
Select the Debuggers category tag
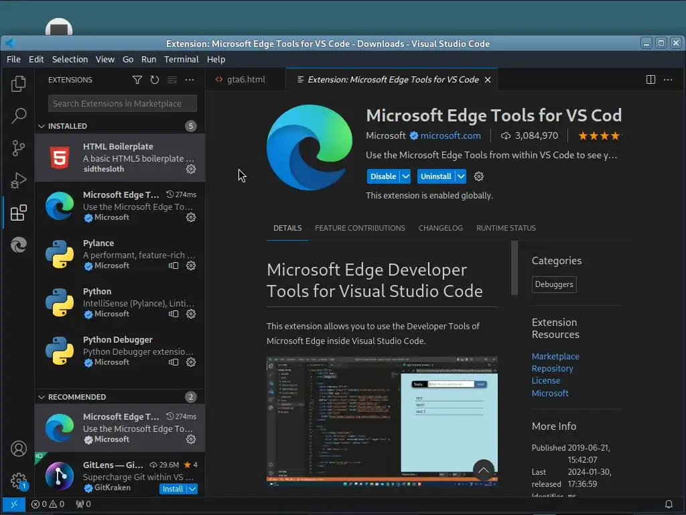click(x=554, y=284)
